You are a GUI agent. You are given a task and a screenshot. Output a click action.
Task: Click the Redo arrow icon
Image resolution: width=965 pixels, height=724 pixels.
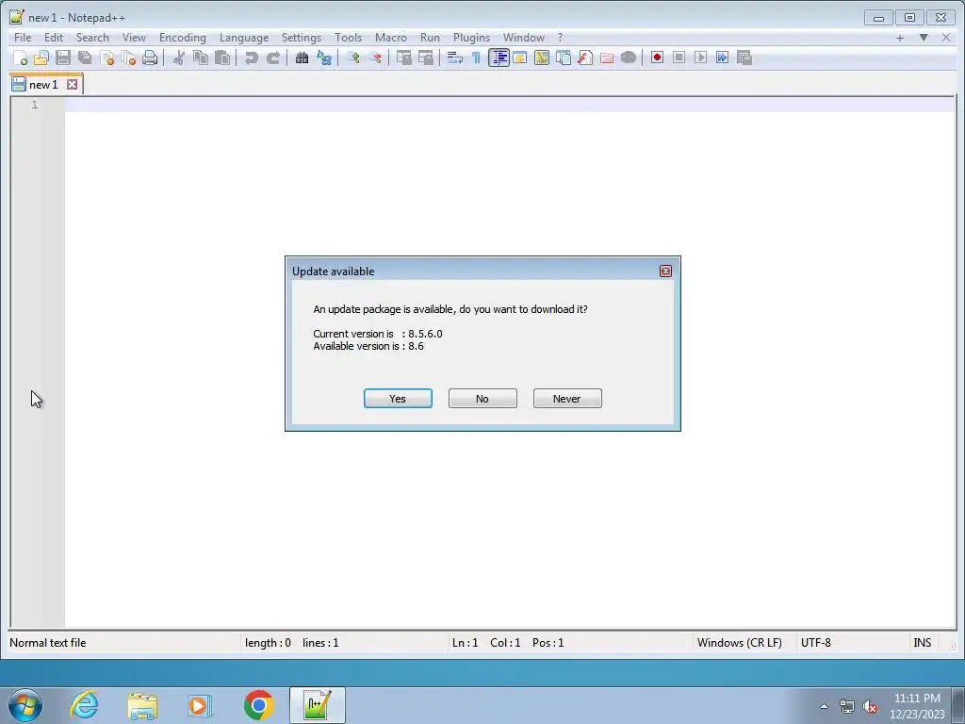tap(272, 58)
